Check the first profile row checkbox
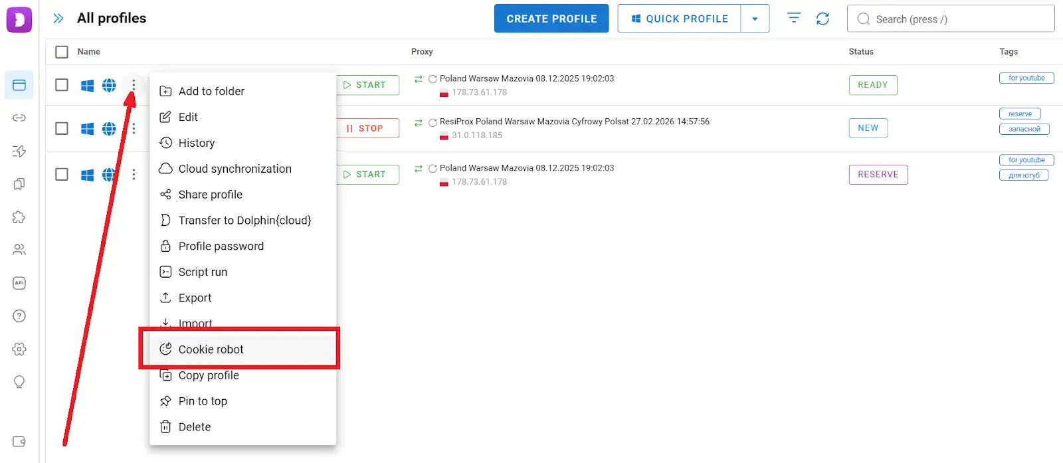 click(62, 85)
